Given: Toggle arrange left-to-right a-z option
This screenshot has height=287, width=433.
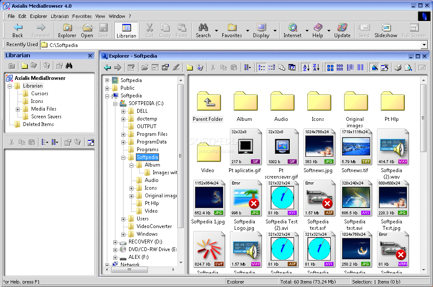Looking at the screenshot, I should click(x=261, y=67).
